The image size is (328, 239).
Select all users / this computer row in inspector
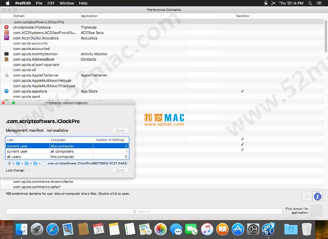coord(67,157)
